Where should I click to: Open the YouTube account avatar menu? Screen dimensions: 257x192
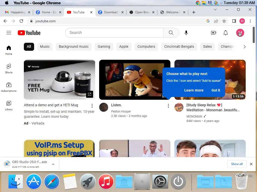(x=240, y=33)
